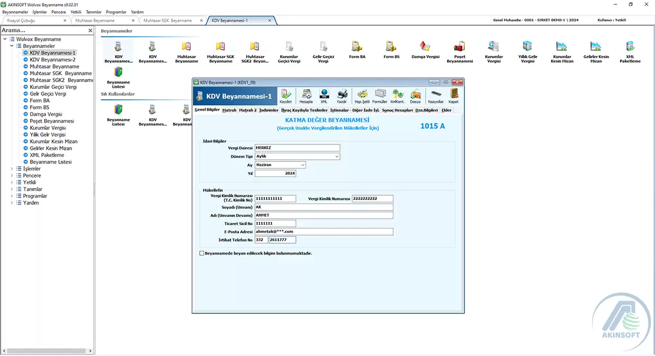Click the XML Paketleme icon in the Beyannameler panel
This screenshot has height=356, width=655.
630,51
